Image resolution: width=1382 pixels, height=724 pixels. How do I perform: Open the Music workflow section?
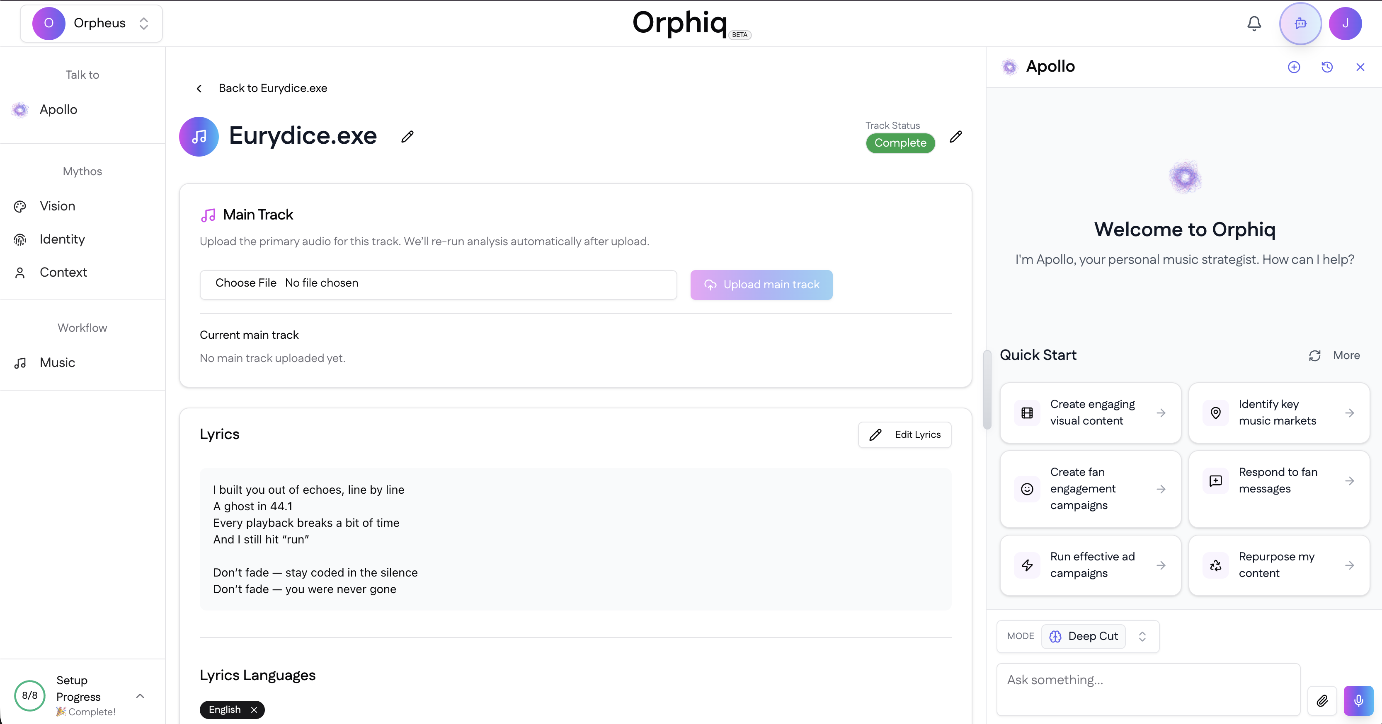tap(57, 362)
